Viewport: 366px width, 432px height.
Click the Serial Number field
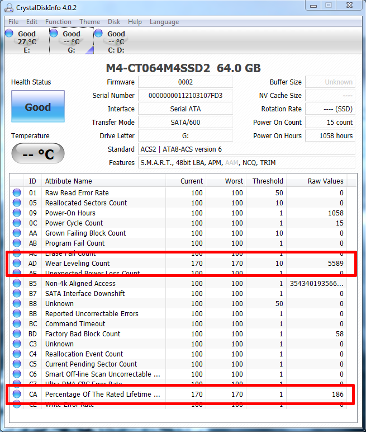click(x=186, y=96)
